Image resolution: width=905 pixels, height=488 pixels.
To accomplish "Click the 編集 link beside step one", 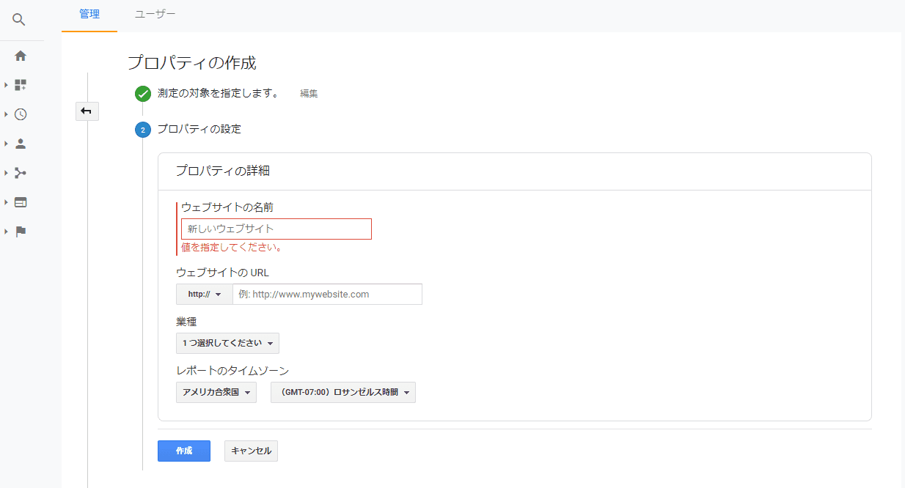I will (309, 94).
